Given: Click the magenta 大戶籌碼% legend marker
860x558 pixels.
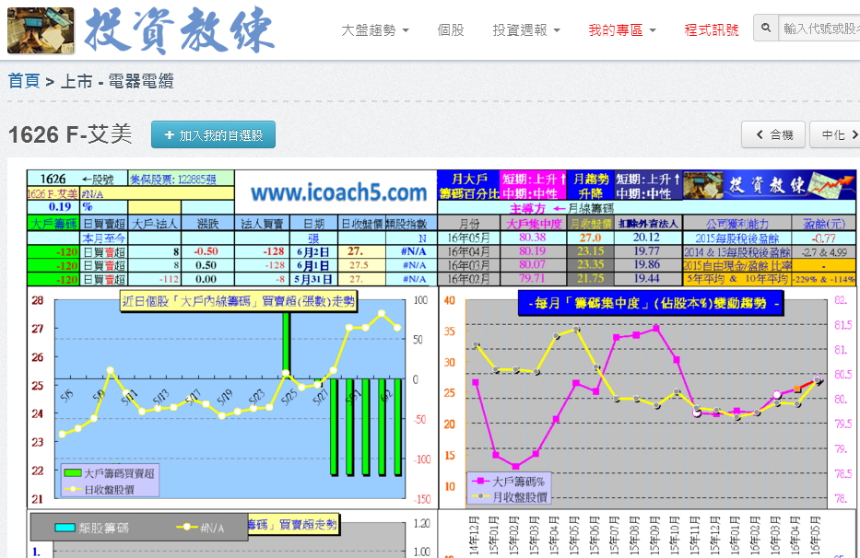Looking at the screenshot, I should click(479, 481).
